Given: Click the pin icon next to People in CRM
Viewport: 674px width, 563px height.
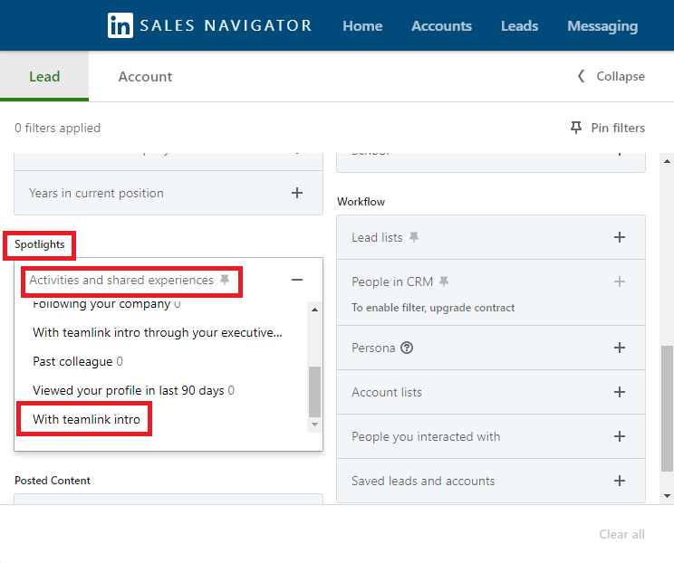Looking at the screenshot, I should [x=444, y=281].
